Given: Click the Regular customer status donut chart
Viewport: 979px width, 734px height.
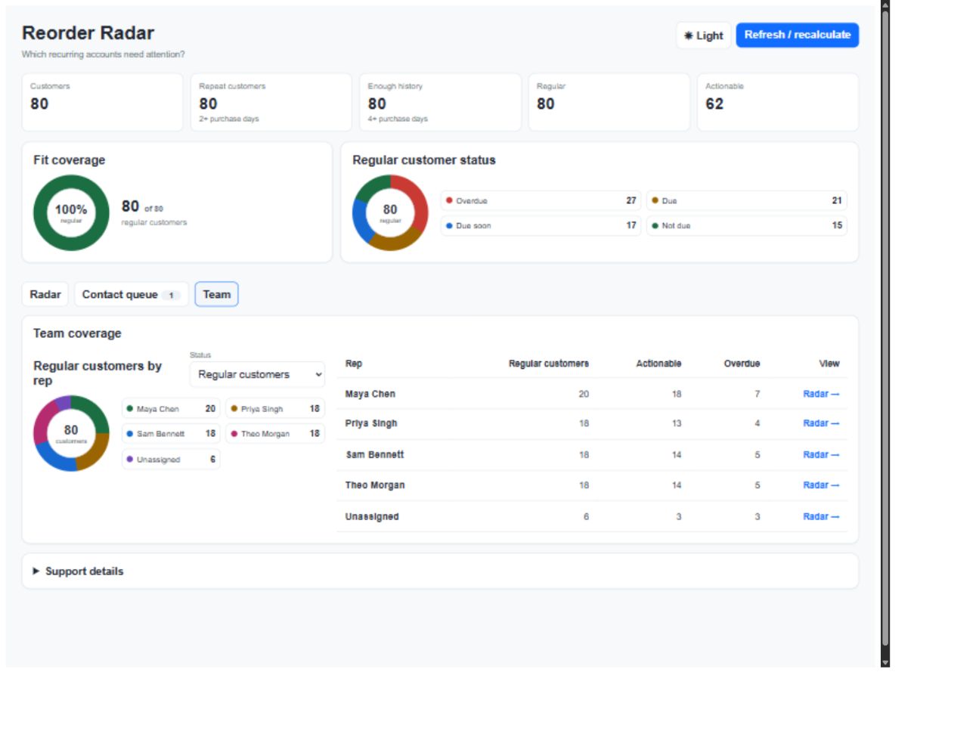Looking at the screenshot, I should (x=390, y=213).
